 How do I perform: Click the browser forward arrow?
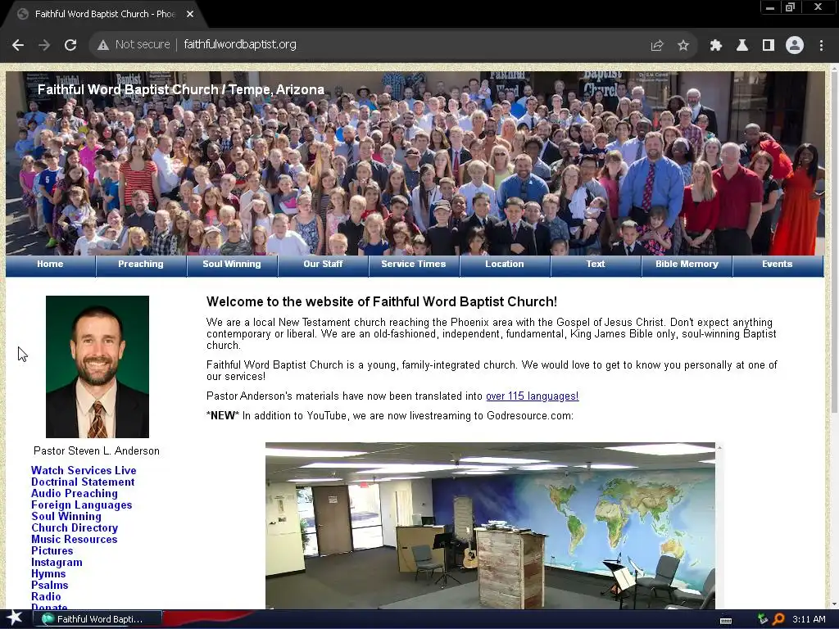44,45
